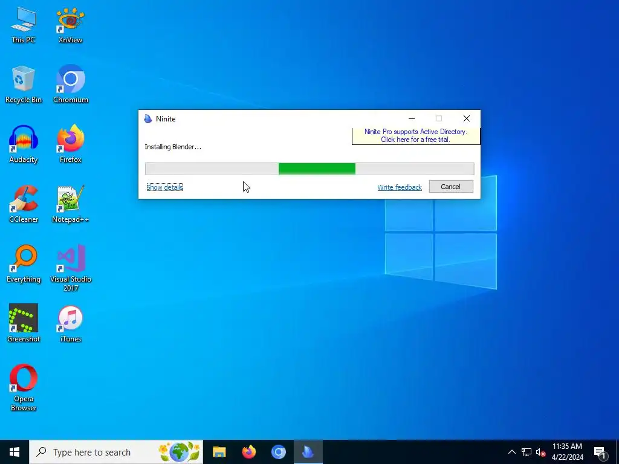Image resolution: width=619 pixels, height=464 pixels.
Task: Open the Windows Start menu
Action: (x=15, y=452)
